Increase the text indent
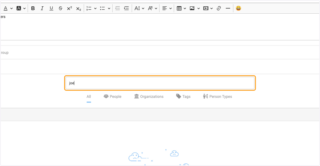The height and width of the screenshot is (166, 320). 126,8
